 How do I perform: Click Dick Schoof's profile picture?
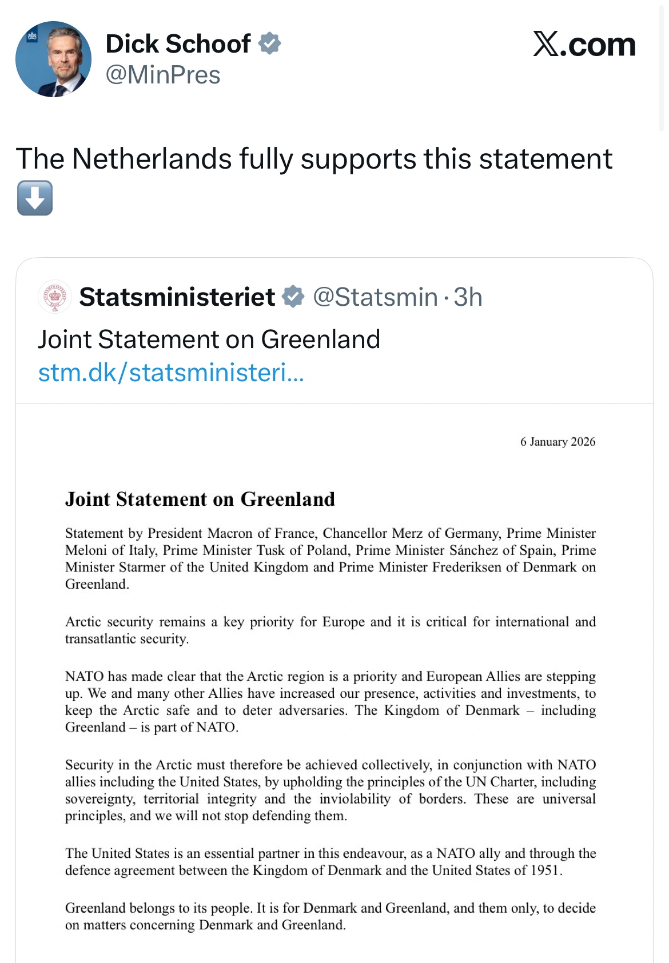(53, 59)
